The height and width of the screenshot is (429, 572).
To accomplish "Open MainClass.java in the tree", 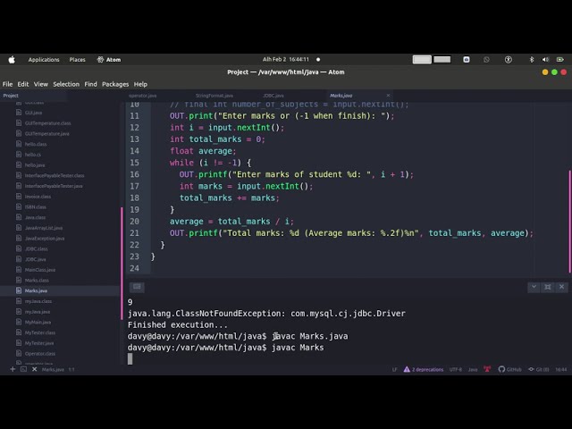I will [40, 270].
